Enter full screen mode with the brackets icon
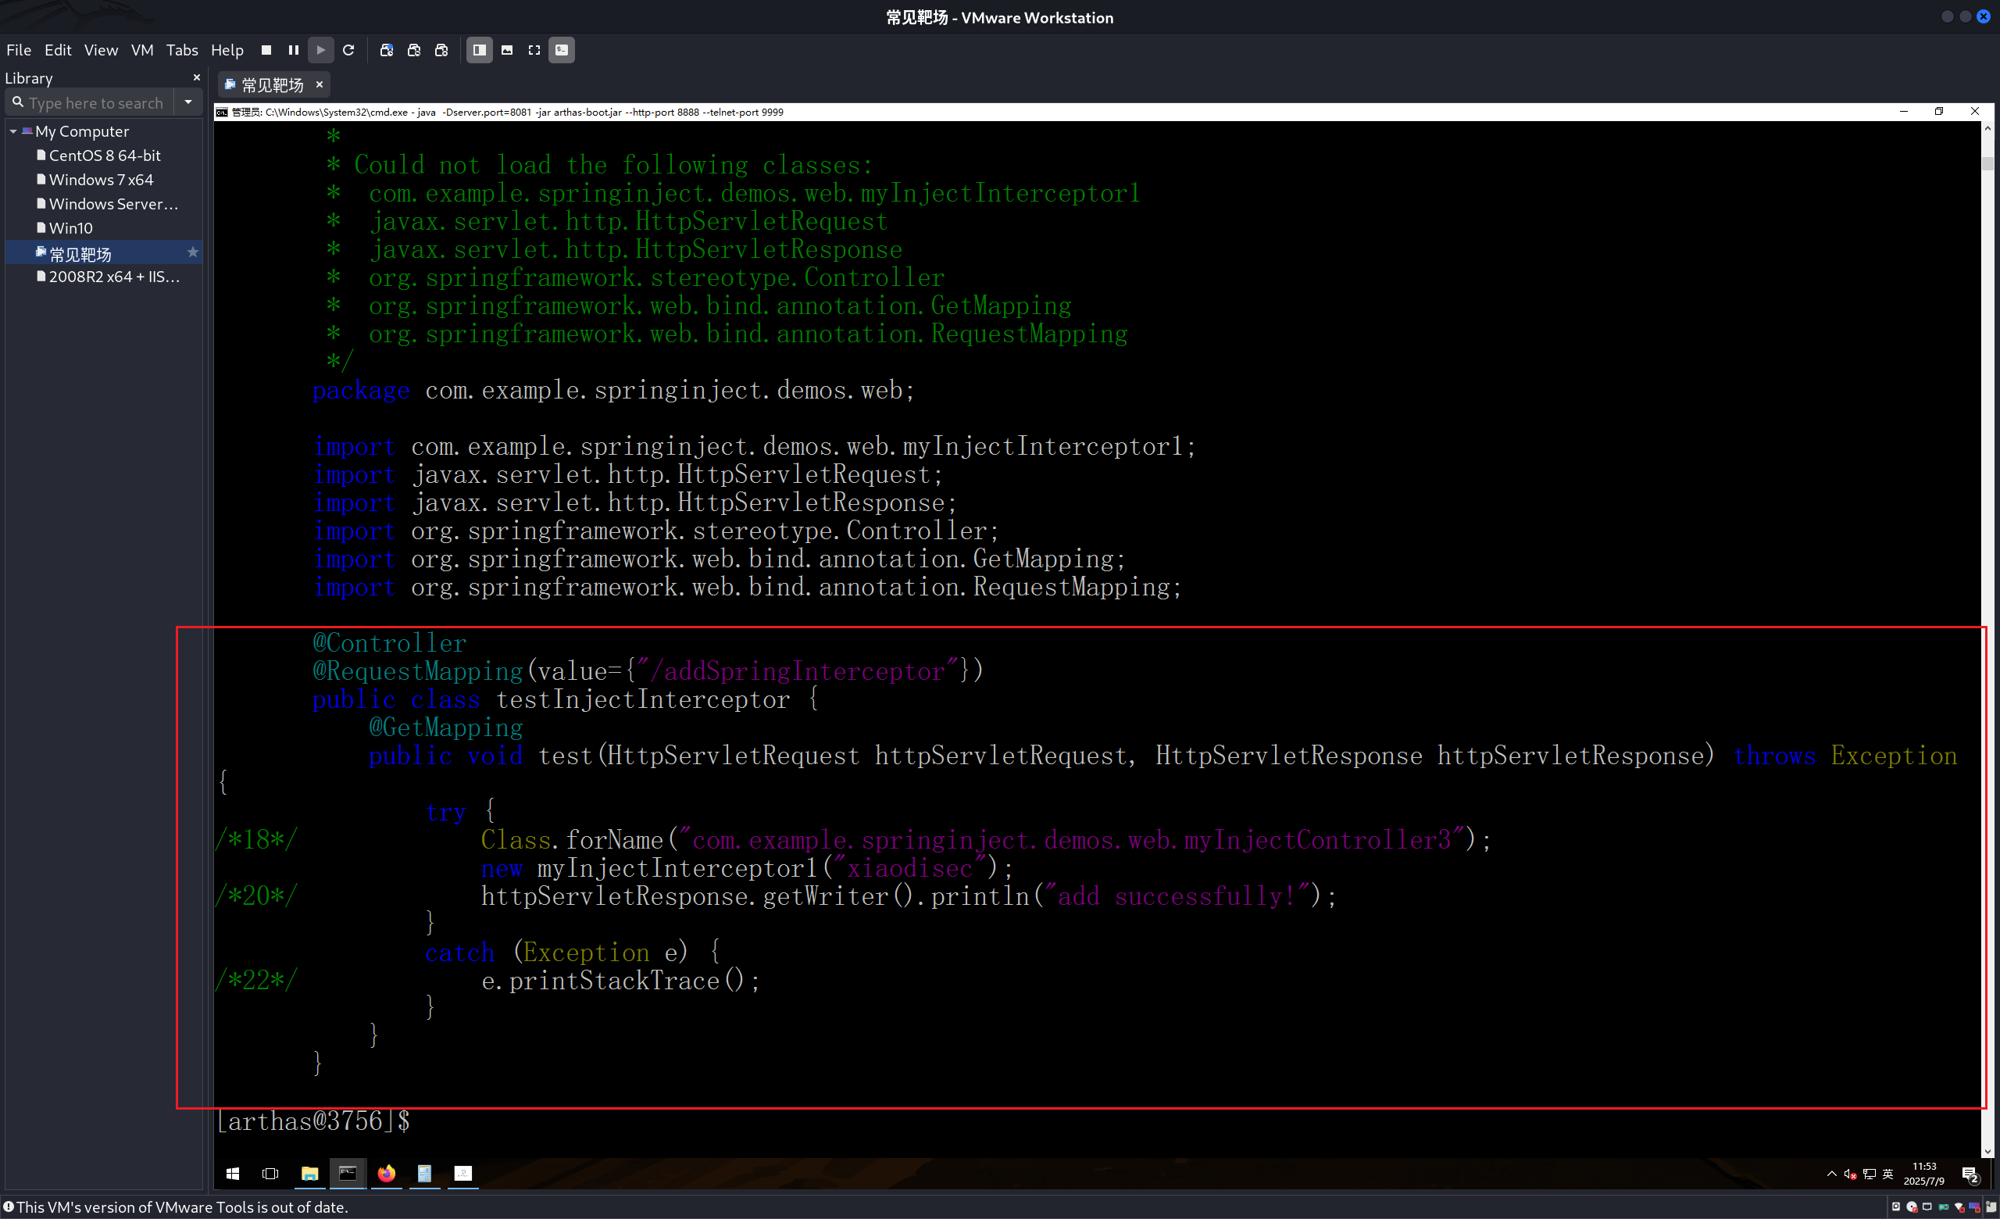 (534, 50)
